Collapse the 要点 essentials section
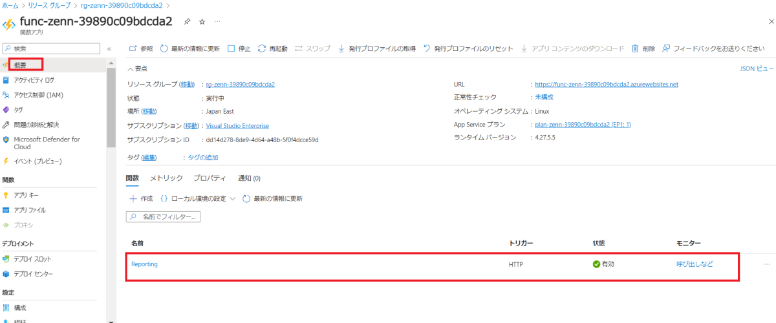This screenshot has width=776, height=323. coord(137,68)
